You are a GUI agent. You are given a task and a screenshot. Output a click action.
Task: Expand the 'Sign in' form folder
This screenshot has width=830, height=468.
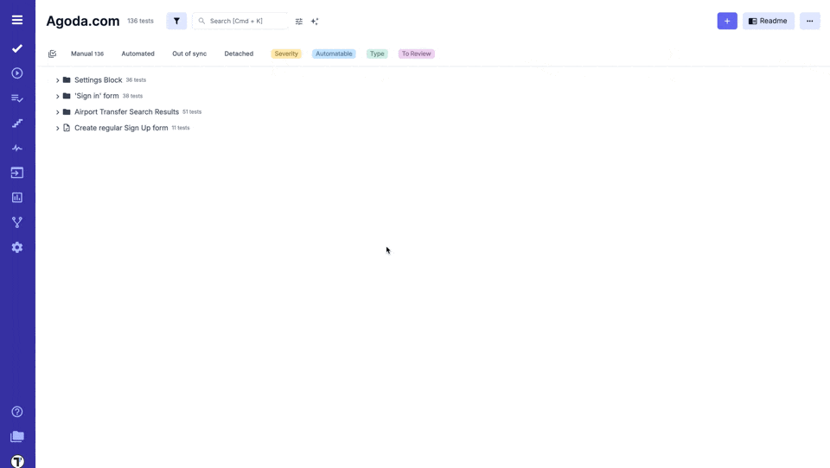(58, 97)
